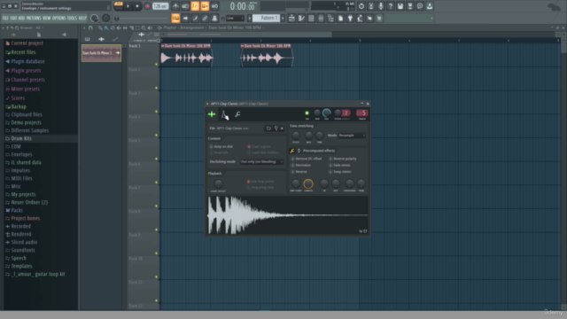This screenshot has width=567, height=319.
Task: Click the Current project browser entry
Action: click(27, 43)
